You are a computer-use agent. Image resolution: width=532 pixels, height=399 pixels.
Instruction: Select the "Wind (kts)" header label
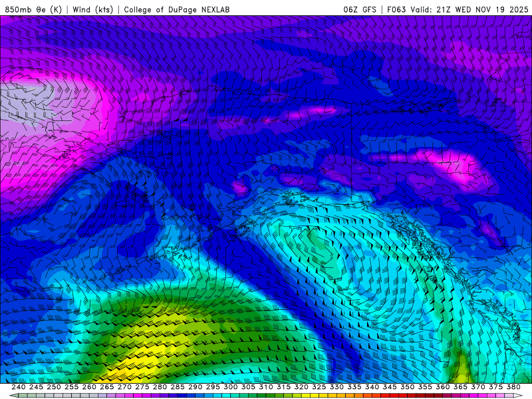point(93,9)
